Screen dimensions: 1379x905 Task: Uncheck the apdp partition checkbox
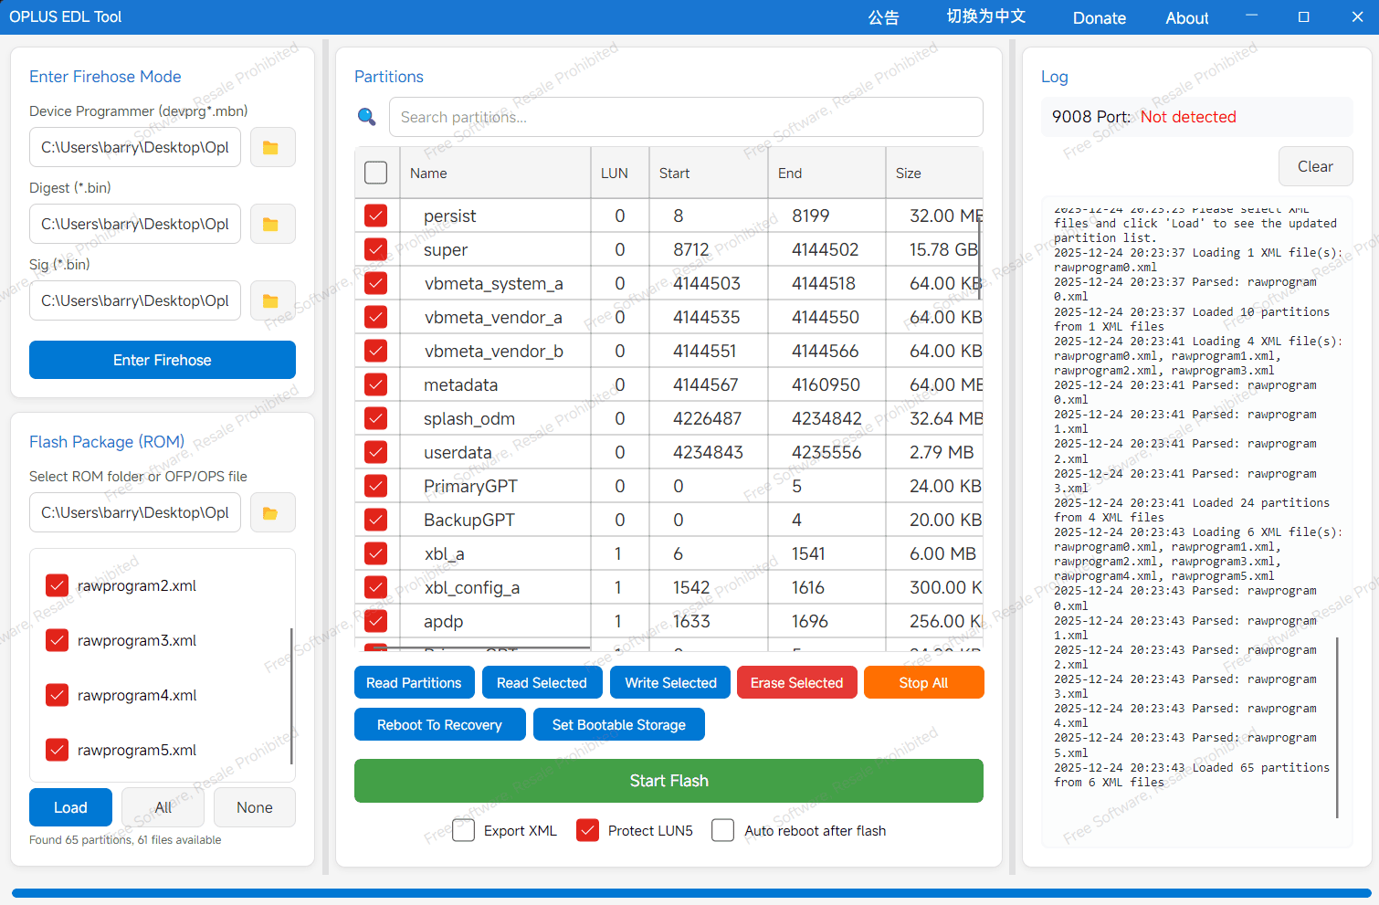[x=375, y=621]
